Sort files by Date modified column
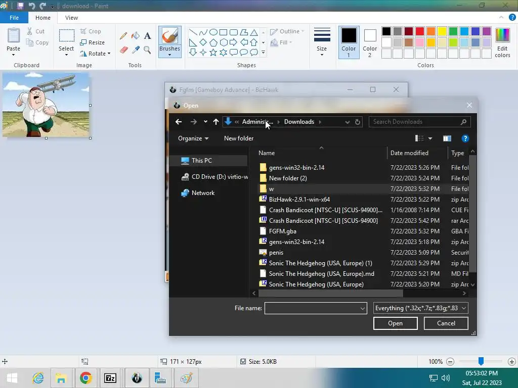This screenshot has height=388, width=518. (x=409, y=153)
